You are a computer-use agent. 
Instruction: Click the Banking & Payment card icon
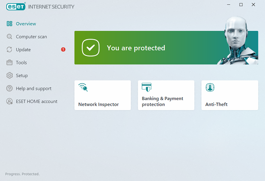point(147,87)
